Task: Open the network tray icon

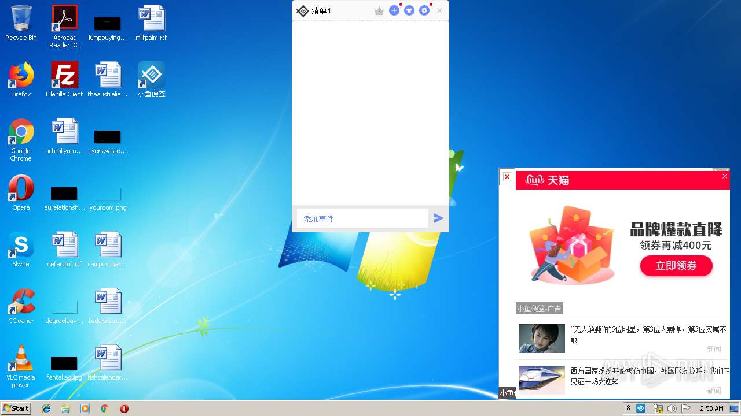Action: pos(658,408)
